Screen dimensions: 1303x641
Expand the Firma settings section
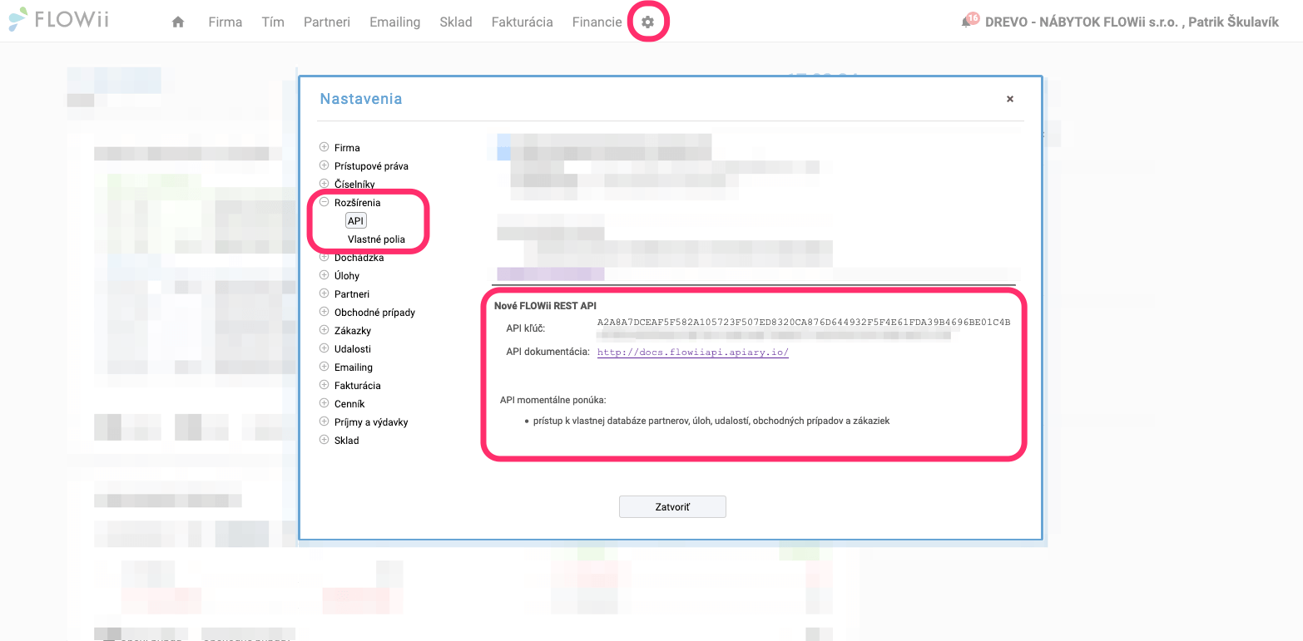tap(325, 147)
